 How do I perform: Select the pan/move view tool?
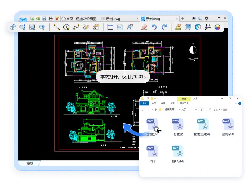(13, 27)
